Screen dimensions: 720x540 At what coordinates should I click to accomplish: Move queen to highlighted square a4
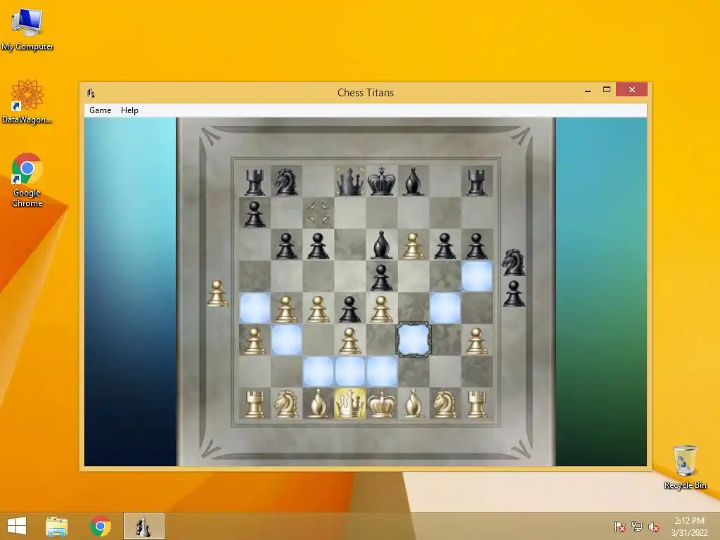(255, 308)
